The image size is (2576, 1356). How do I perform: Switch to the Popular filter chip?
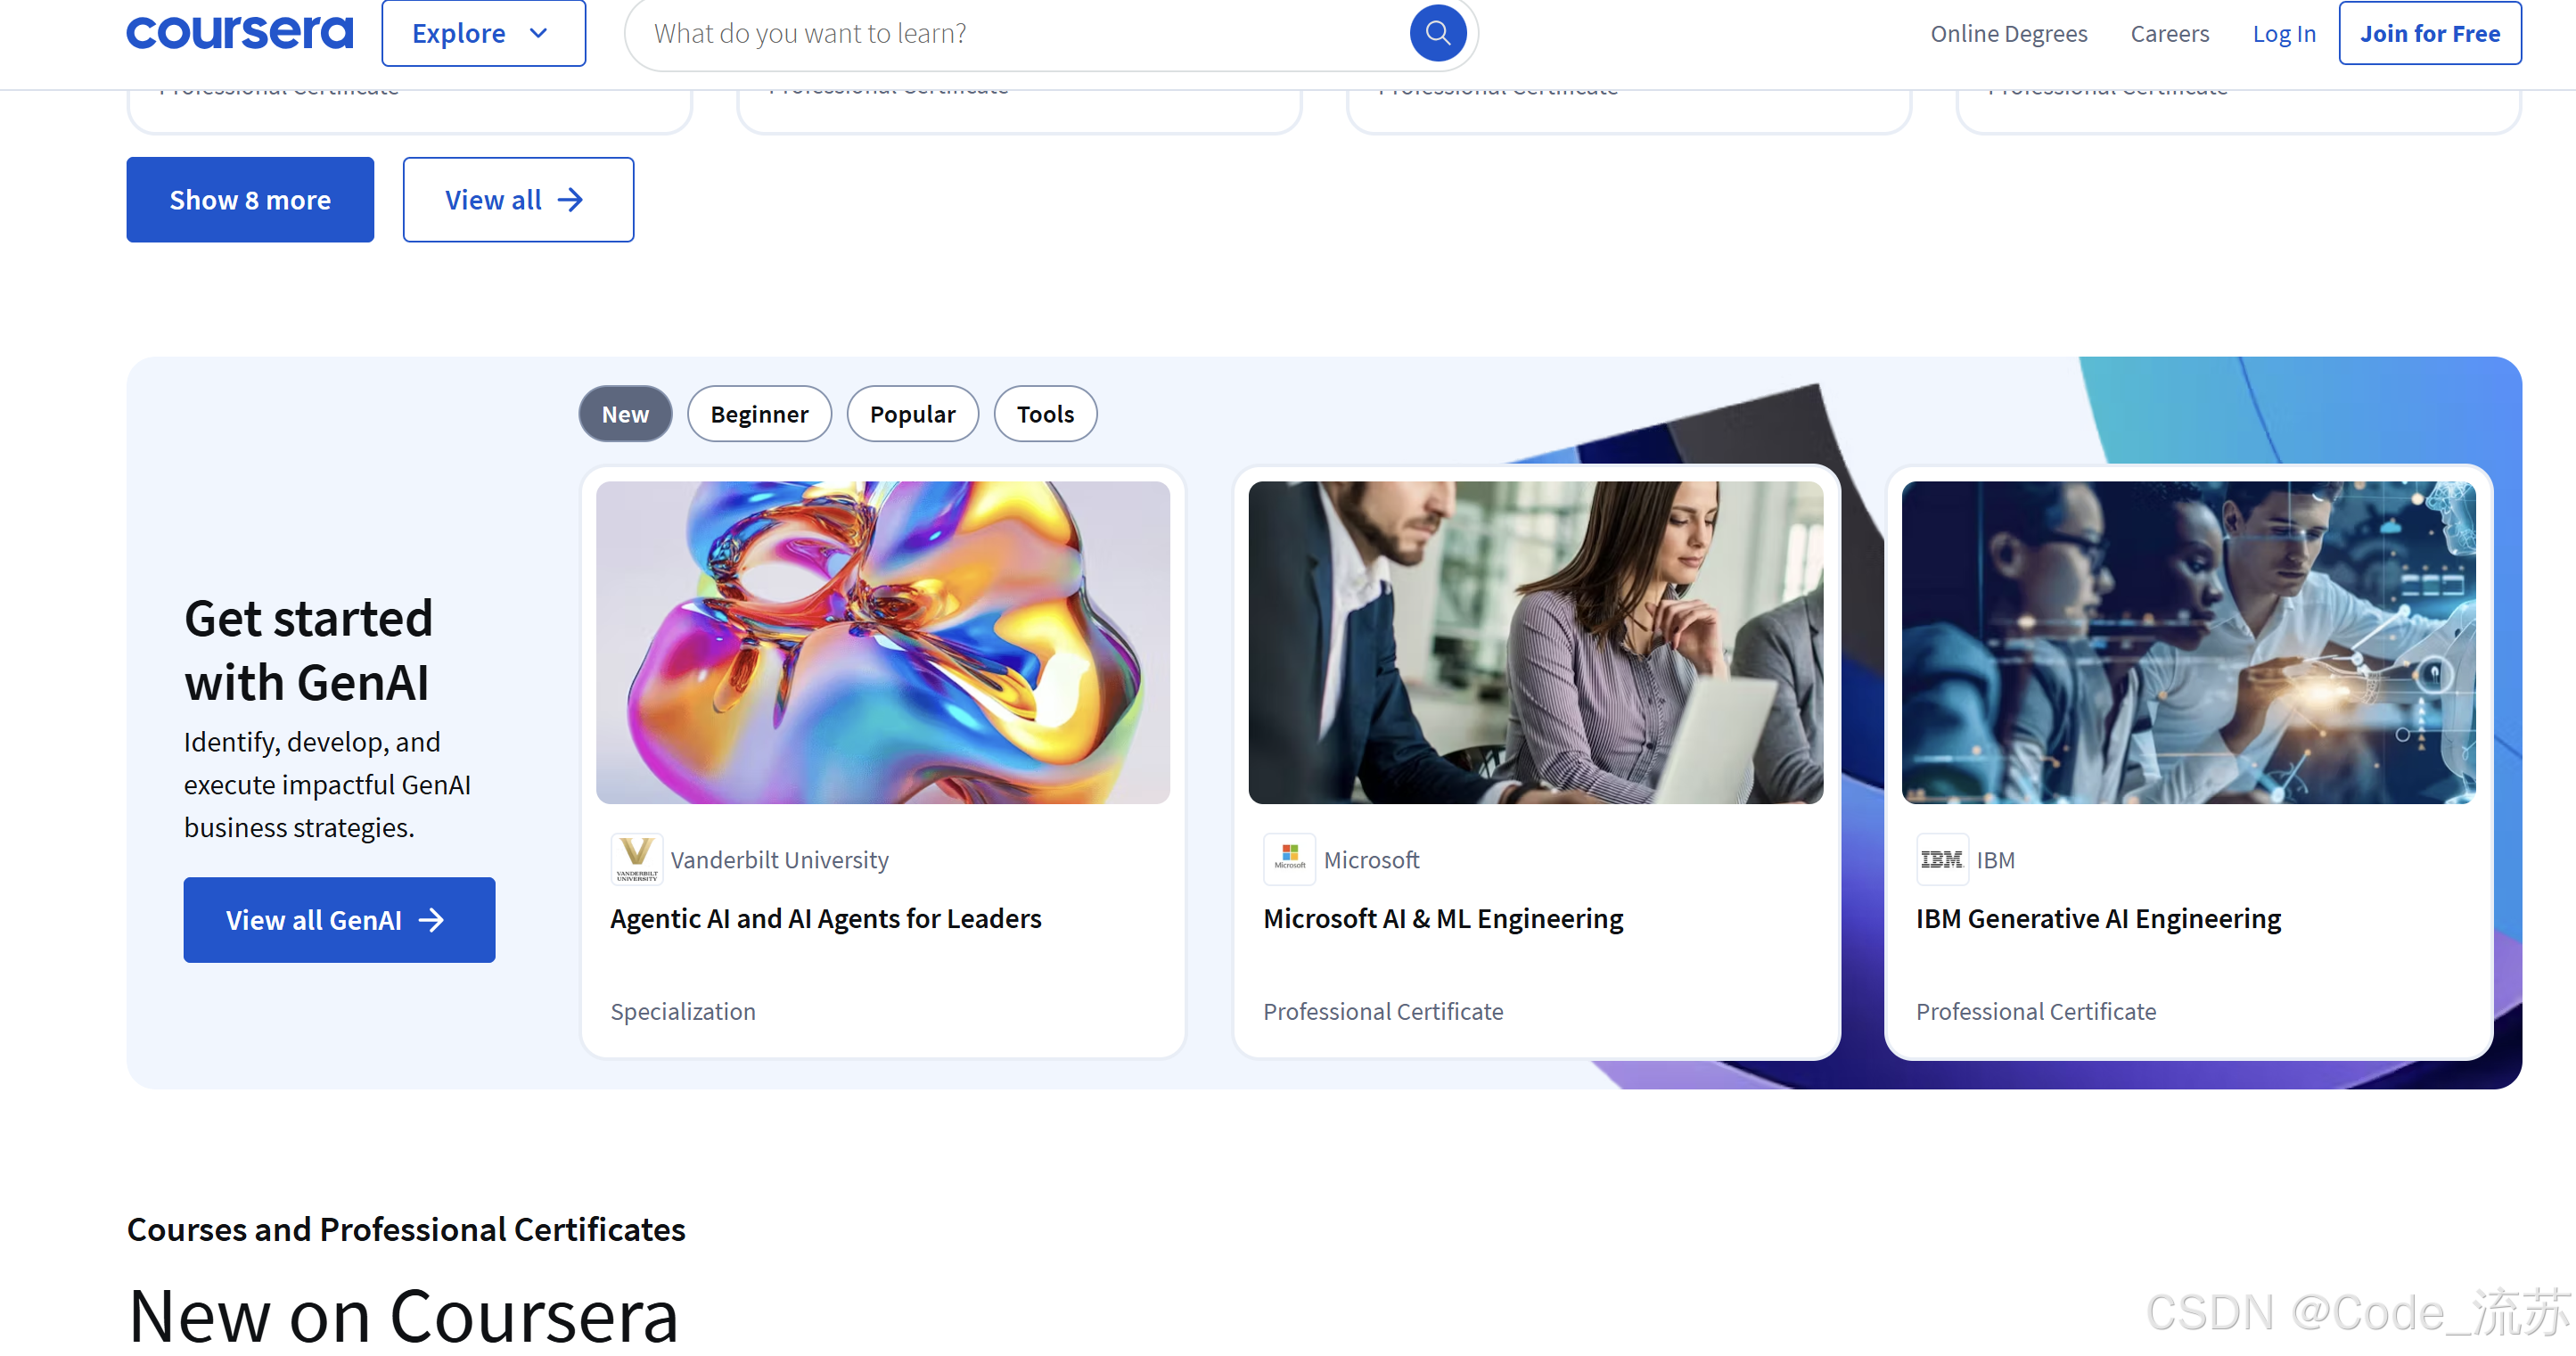(x=912, y=414)
